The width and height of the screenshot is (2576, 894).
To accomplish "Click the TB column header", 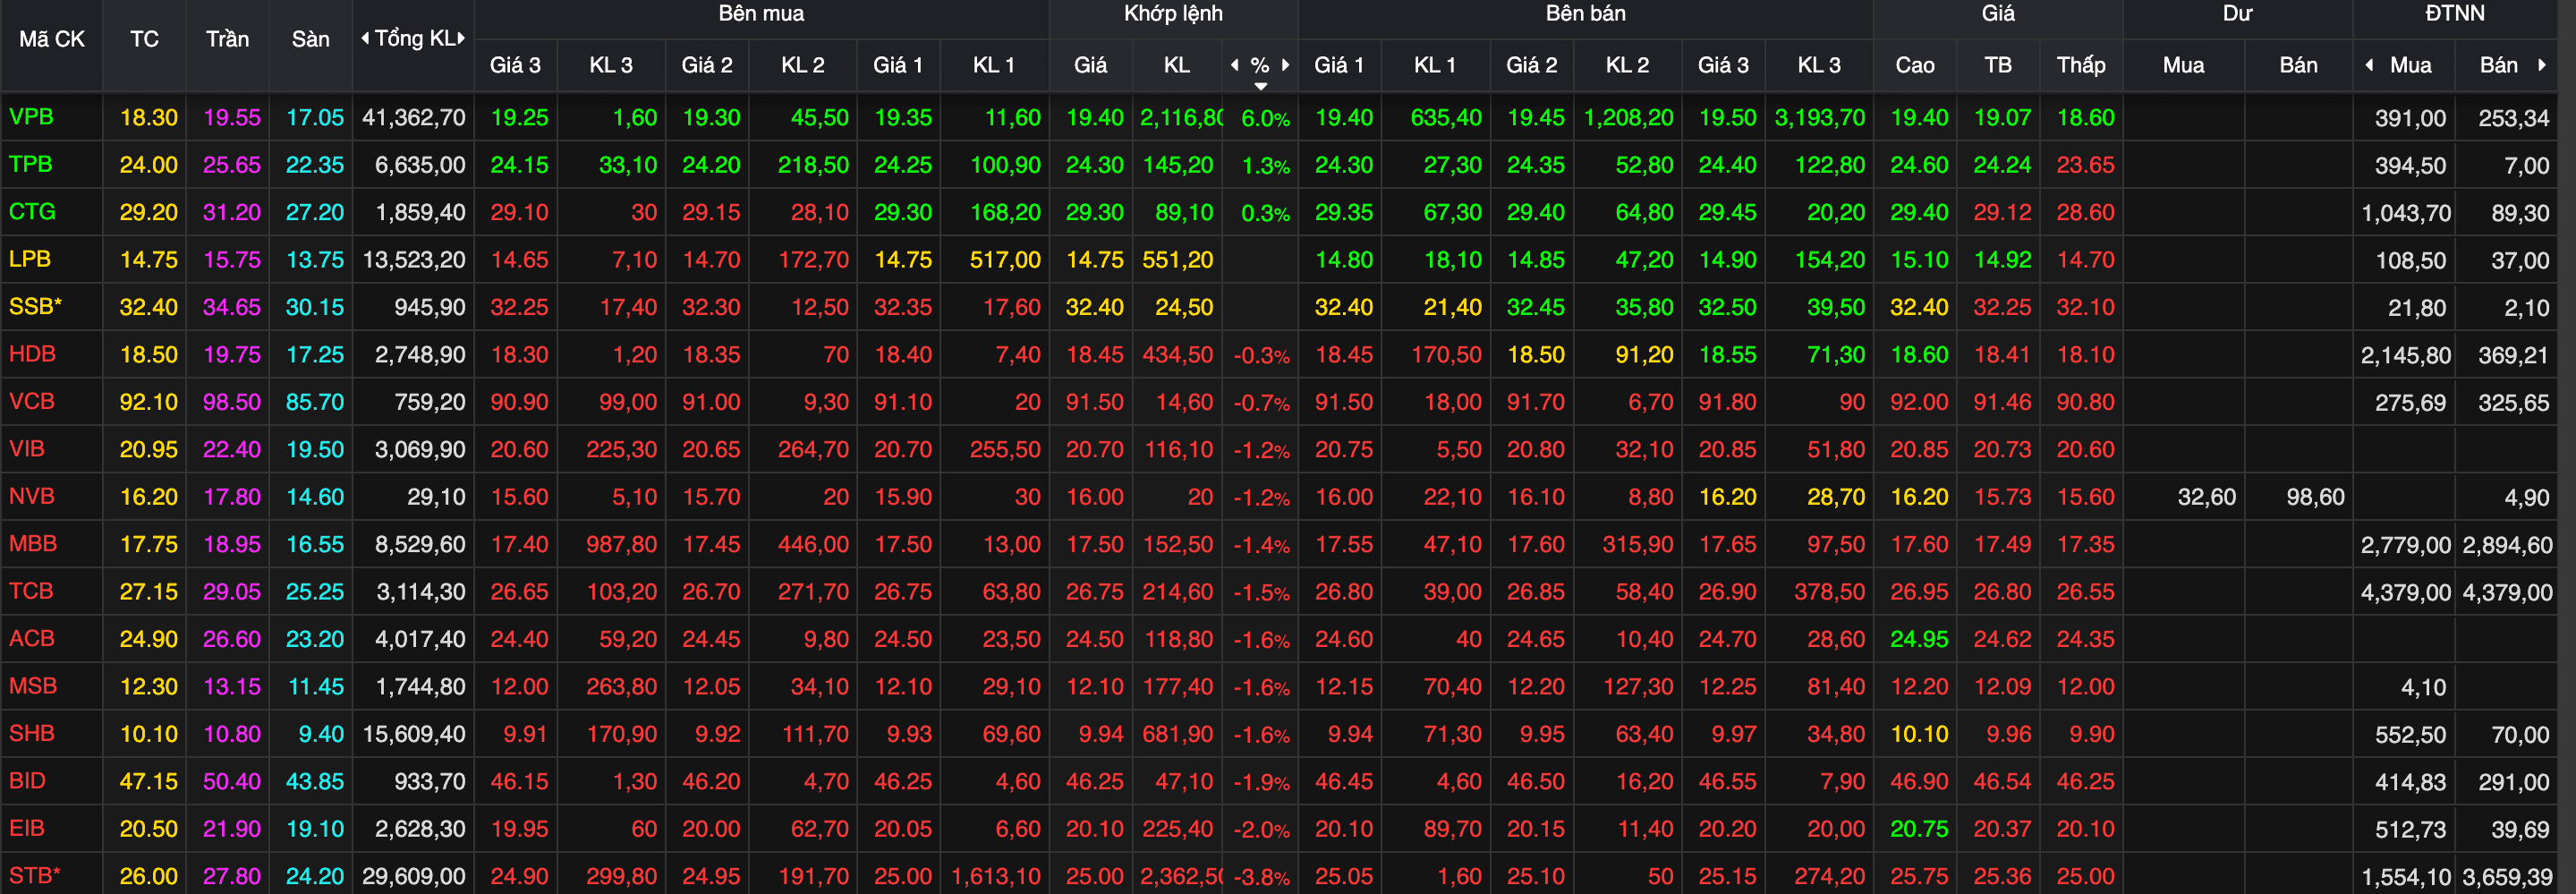I will (1997, 65).
